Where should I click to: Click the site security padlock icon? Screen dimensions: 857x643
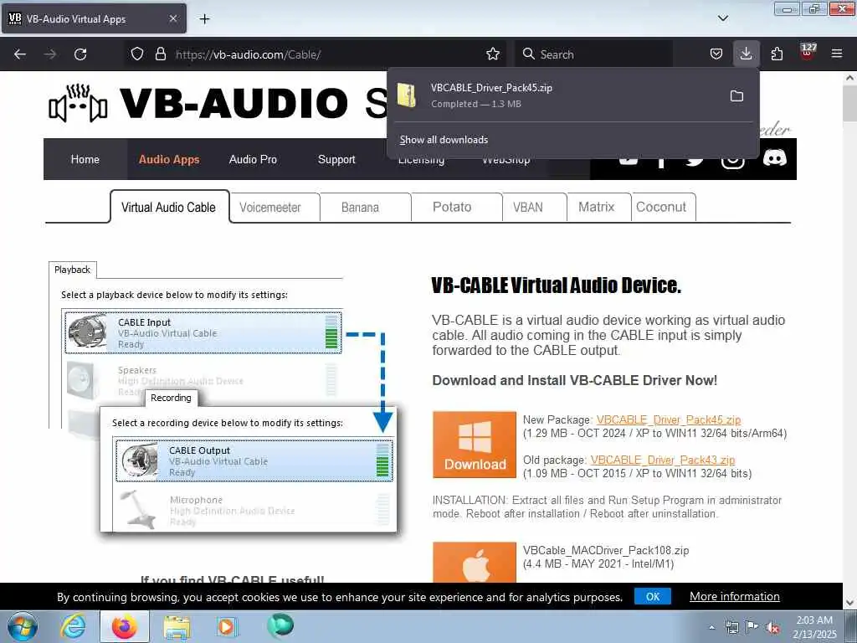(160, 54)
